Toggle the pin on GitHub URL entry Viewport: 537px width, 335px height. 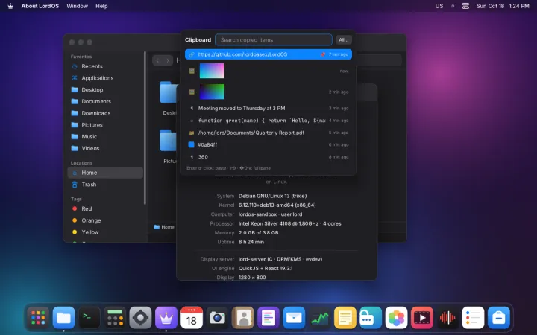[x=323, y=54]
